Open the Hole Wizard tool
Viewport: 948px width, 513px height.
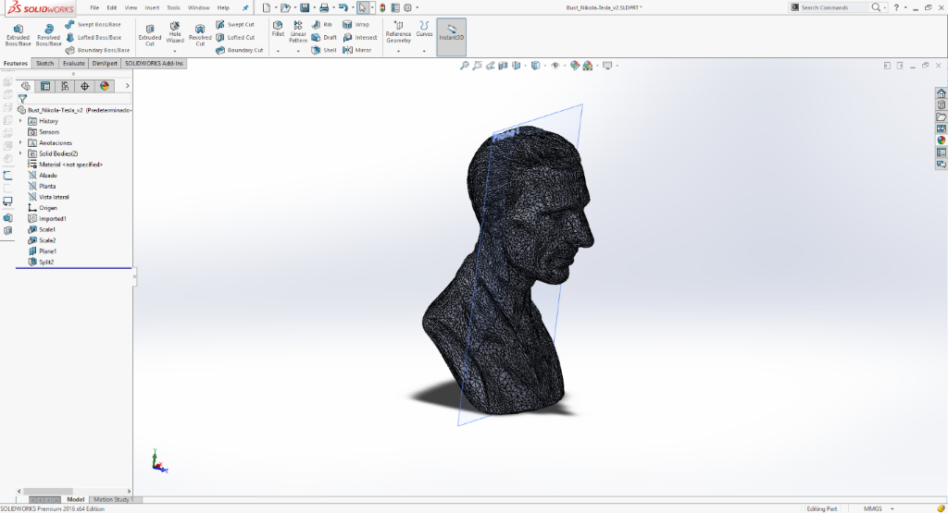click(x=175, y=32)
